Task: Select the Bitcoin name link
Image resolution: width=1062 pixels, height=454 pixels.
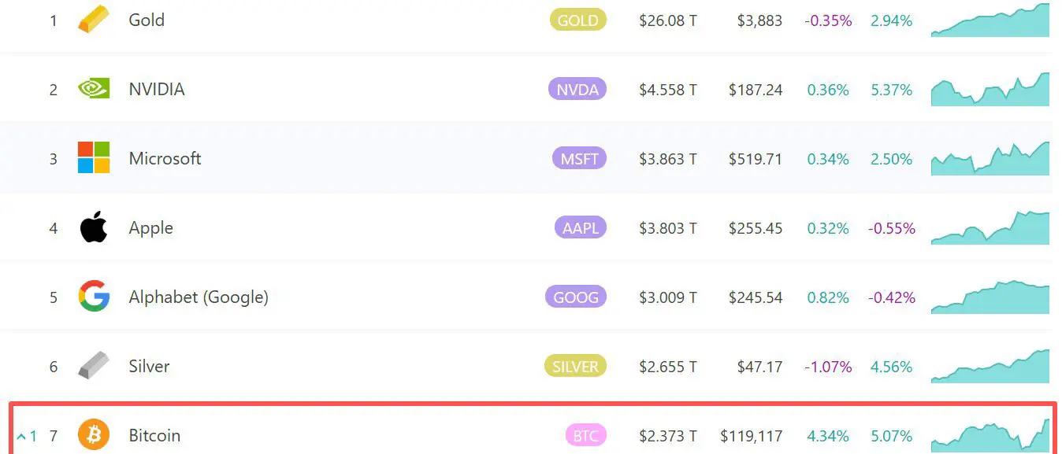Action: (154, 436)
